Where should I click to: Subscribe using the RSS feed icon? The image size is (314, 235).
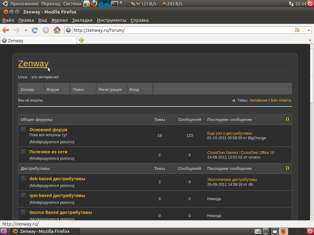297,30
